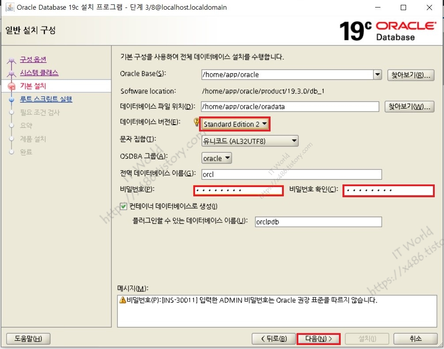Click the current step marker for 기본 설치
This screenshot has width=444, height=349.
click(x=11, y=86)
